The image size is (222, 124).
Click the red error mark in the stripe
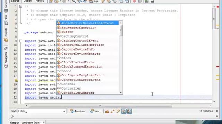tap(218, 66)
